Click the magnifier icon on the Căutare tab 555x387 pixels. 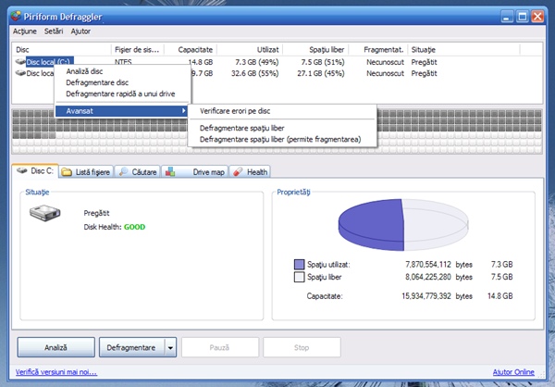pos(123,172)
